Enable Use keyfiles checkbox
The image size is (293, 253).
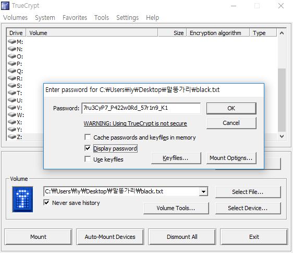[88, 159]
